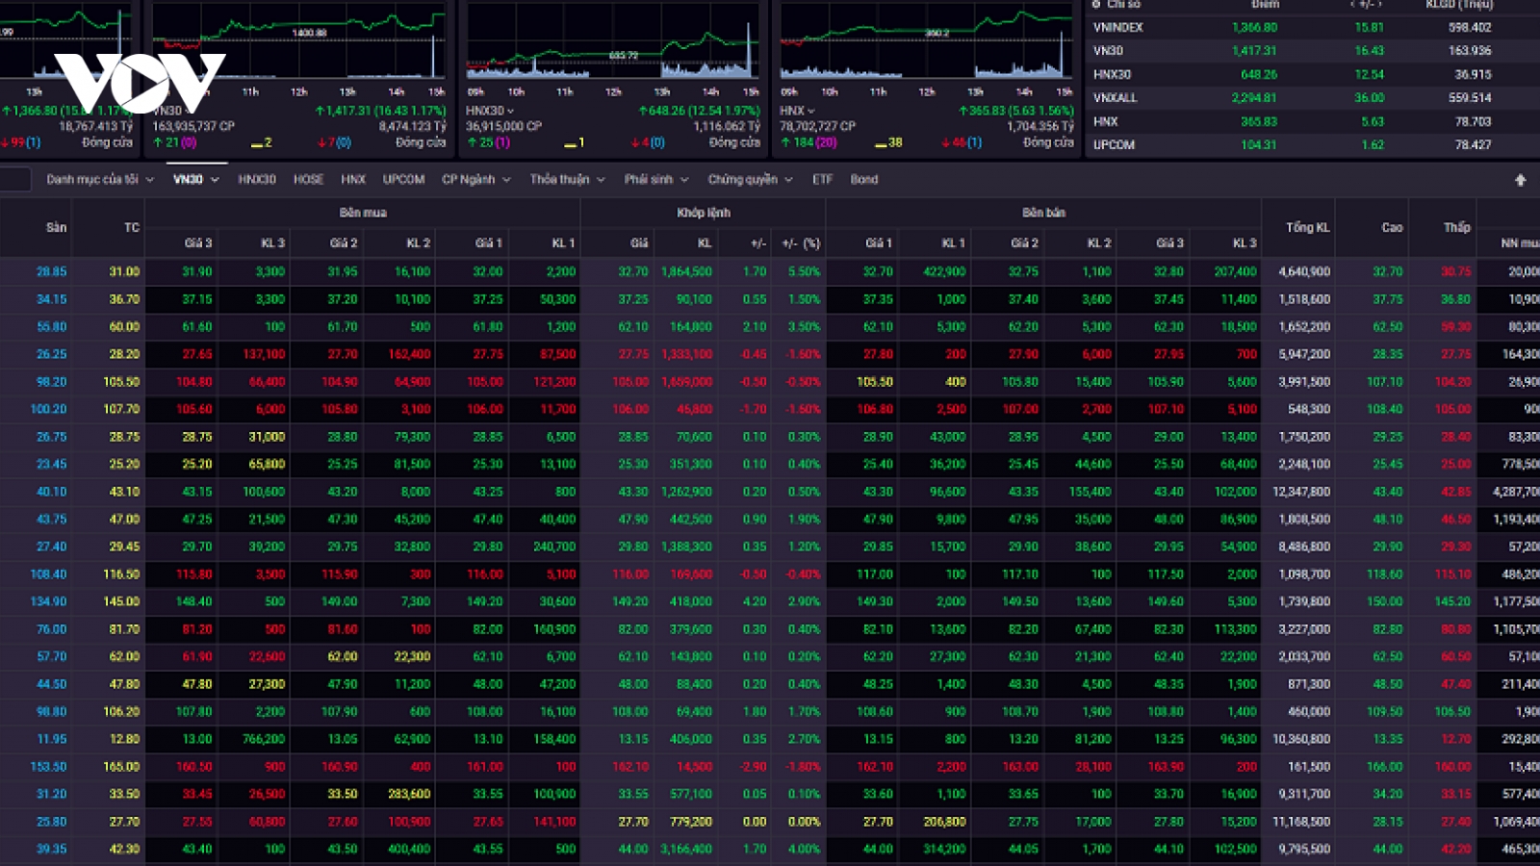Screen dimensions: 1540x866
Task: Switch to the HOSE tab
Action: pos(308,180)
